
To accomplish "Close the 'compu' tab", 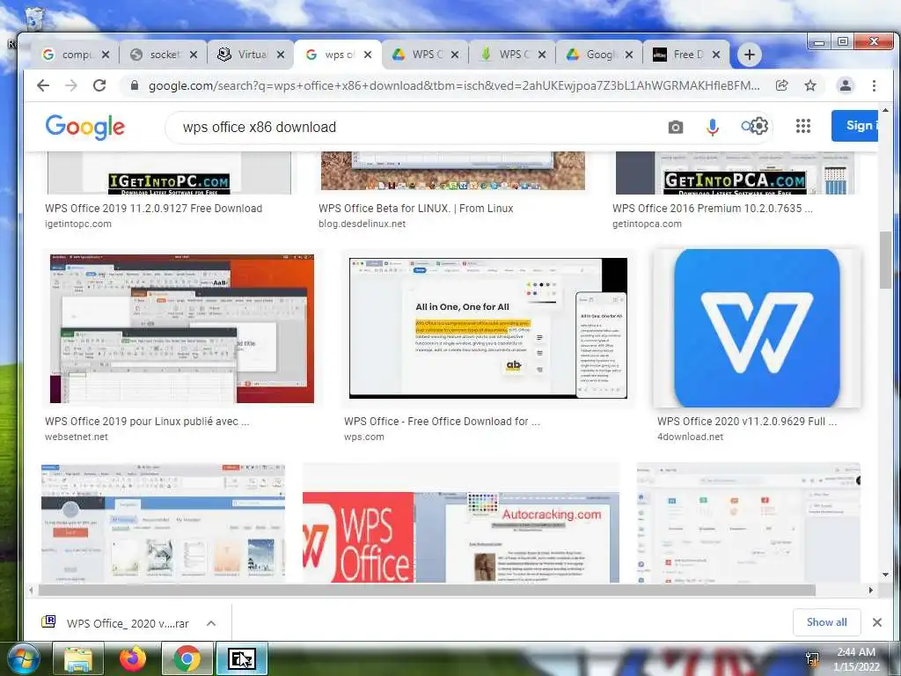I will [106, 55].
